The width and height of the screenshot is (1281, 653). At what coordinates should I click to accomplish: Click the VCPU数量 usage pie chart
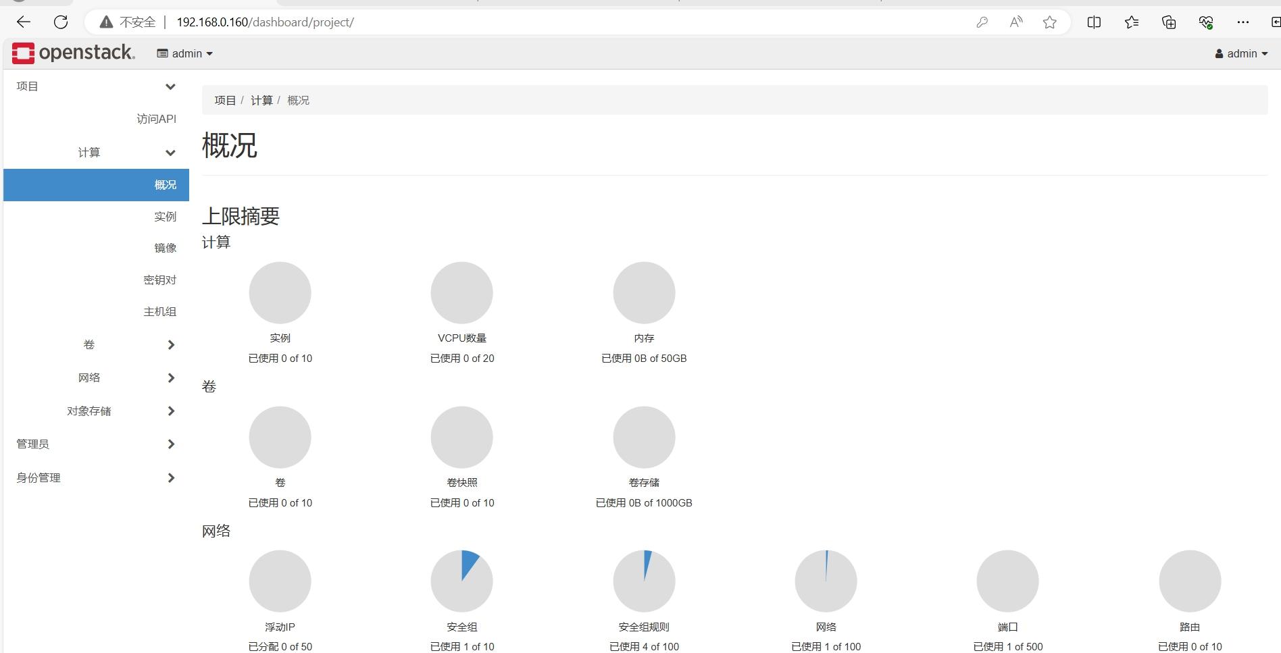[462, 293]
